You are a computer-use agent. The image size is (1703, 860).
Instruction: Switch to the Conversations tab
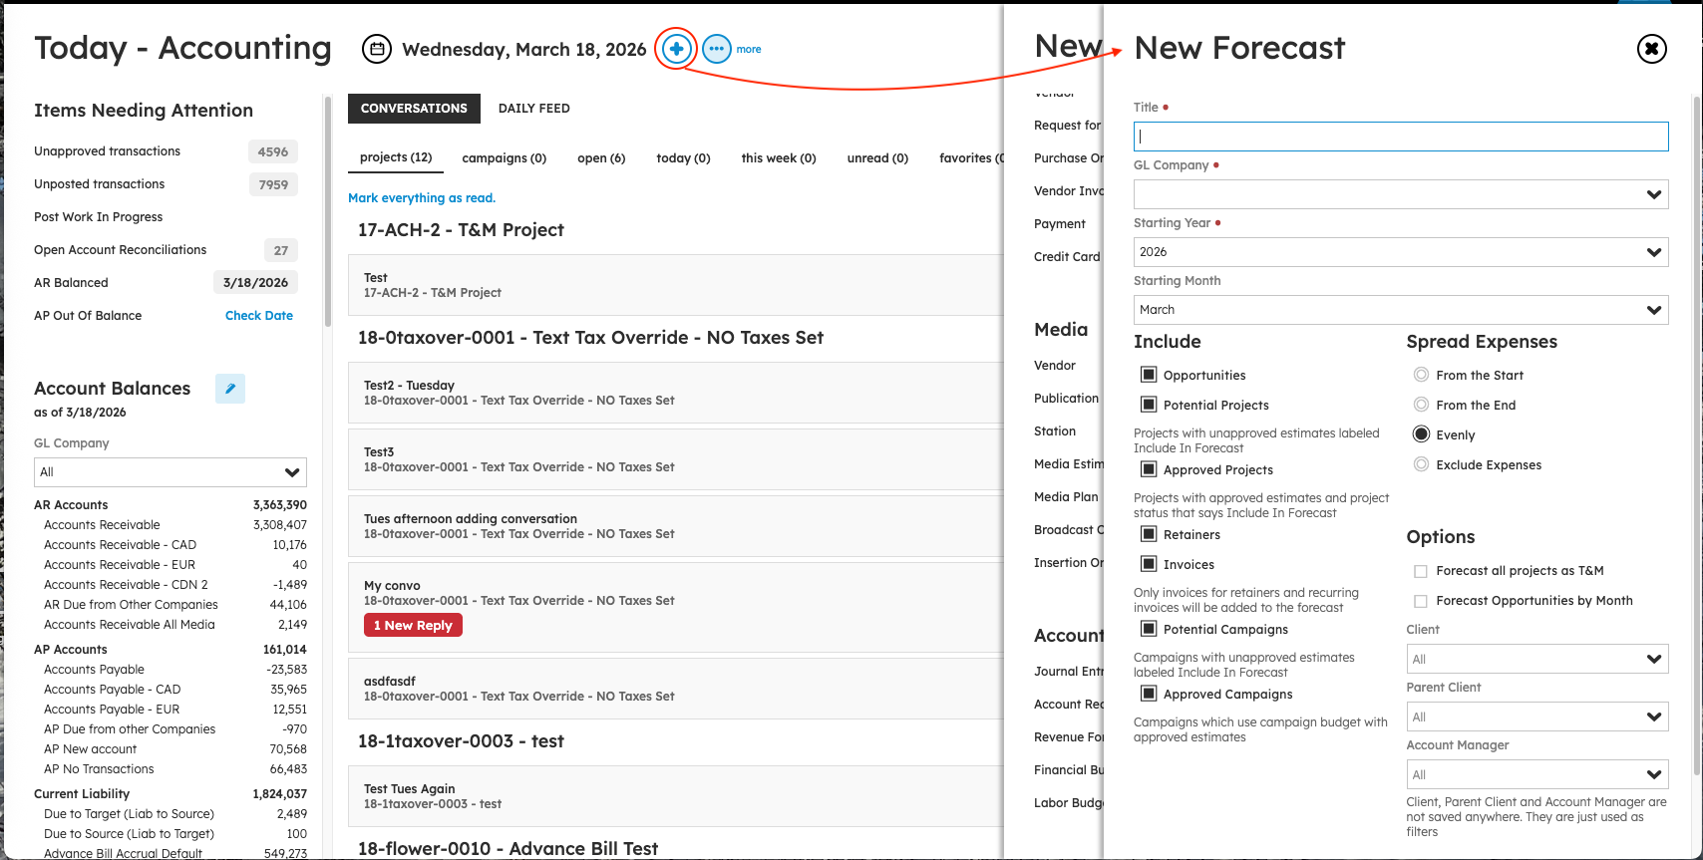click(414, 109)
